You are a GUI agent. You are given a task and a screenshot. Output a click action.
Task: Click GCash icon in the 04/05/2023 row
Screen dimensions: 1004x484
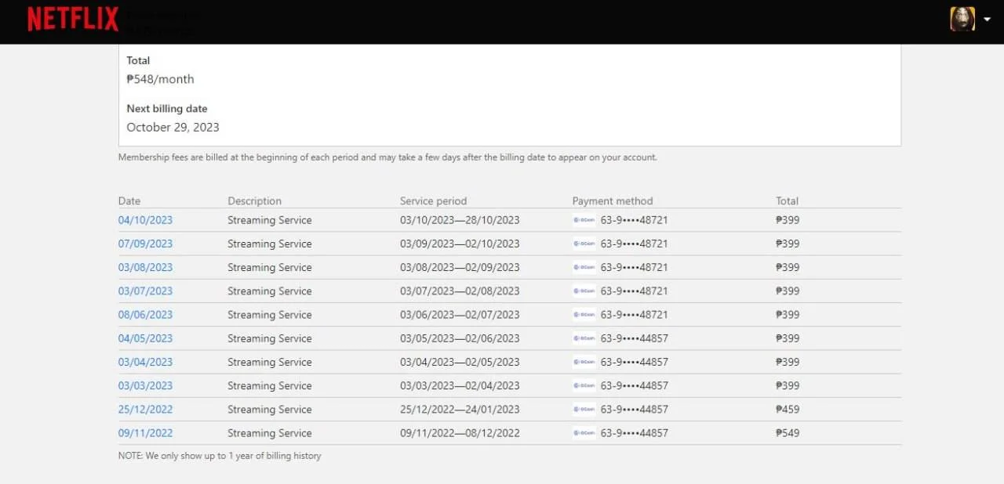584,338
